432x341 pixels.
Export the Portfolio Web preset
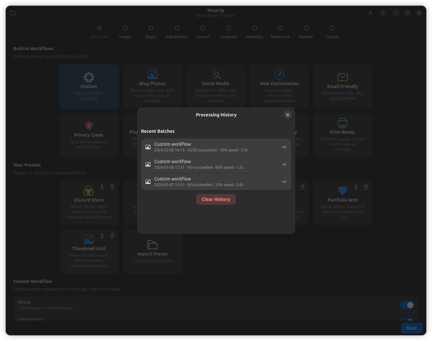(356, 187)
